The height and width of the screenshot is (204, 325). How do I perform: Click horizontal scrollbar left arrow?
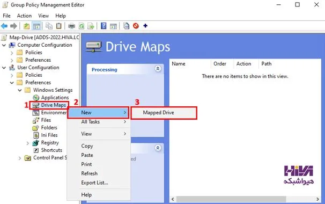tap(173, 199)
